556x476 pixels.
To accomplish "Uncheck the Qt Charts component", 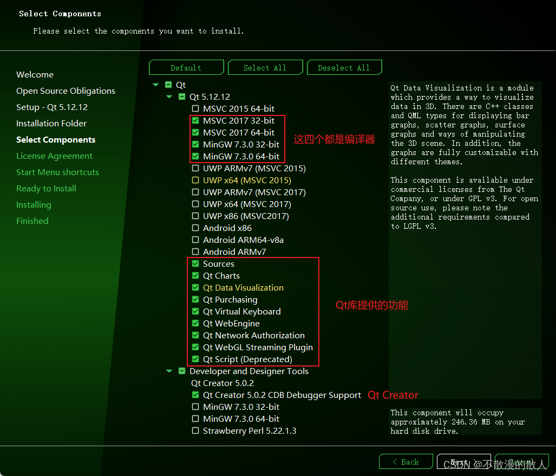I will 195,275.
